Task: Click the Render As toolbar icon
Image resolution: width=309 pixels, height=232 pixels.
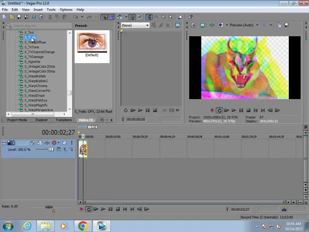Action: click(x=33, y=17)
